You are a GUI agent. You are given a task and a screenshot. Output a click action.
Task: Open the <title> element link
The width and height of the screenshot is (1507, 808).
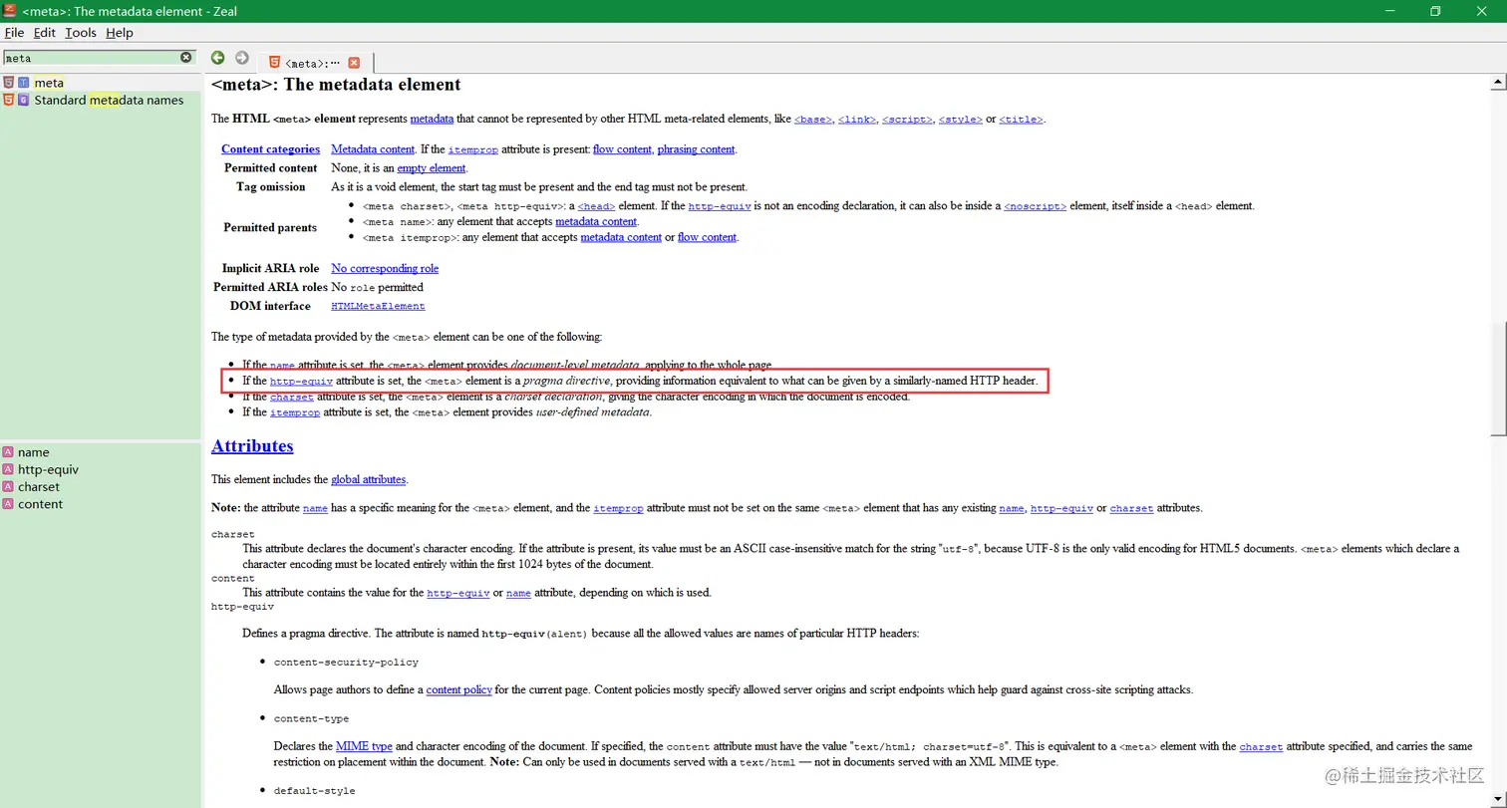(1021, 120)
